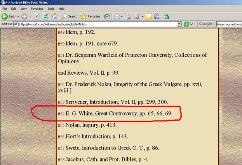242x165 pixels.
Task: Click text 'Idem. p. 191, note 679.'
Action: point(92,44)
